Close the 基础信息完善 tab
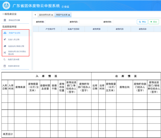 [x=52, y=15]
